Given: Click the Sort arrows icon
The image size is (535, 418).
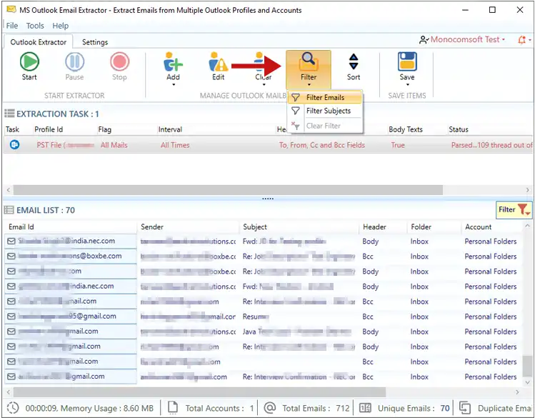Looking at the screenshot, I should [354, 61].
